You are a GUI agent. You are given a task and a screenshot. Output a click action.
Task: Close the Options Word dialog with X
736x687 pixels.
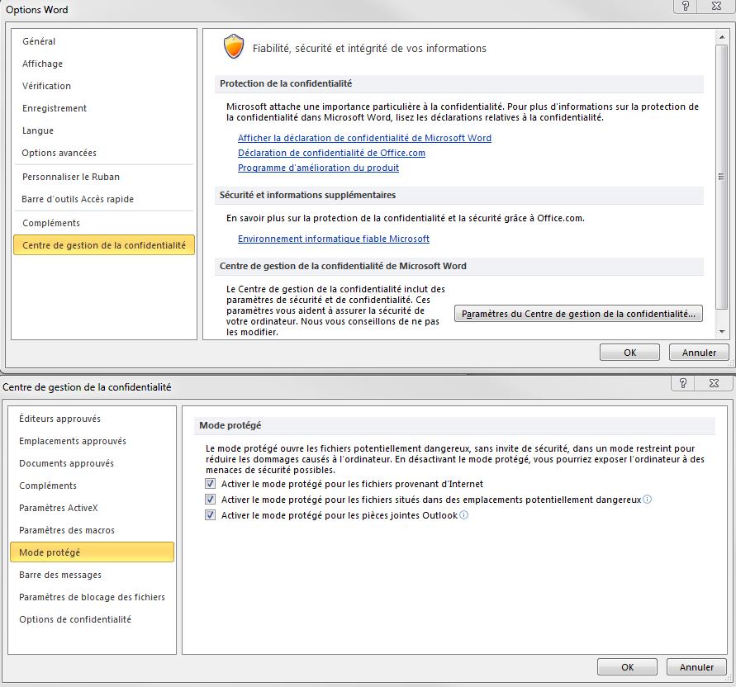point(716,6)
